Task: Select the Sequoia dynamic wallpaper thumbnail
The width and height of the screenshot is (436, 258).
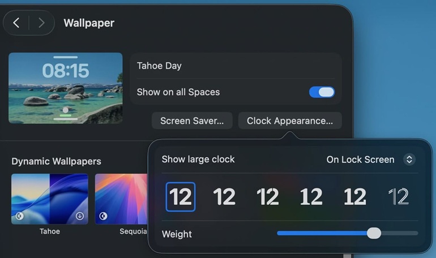Action: click(x=121, y=198)
